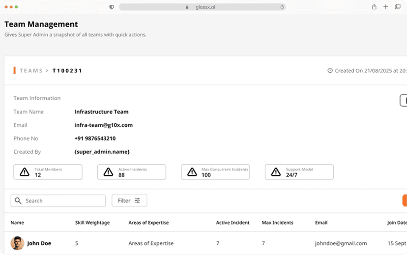Click the Join Date column header
The width and height of the screenshot is (407, 255).
[x=397, y=223]
